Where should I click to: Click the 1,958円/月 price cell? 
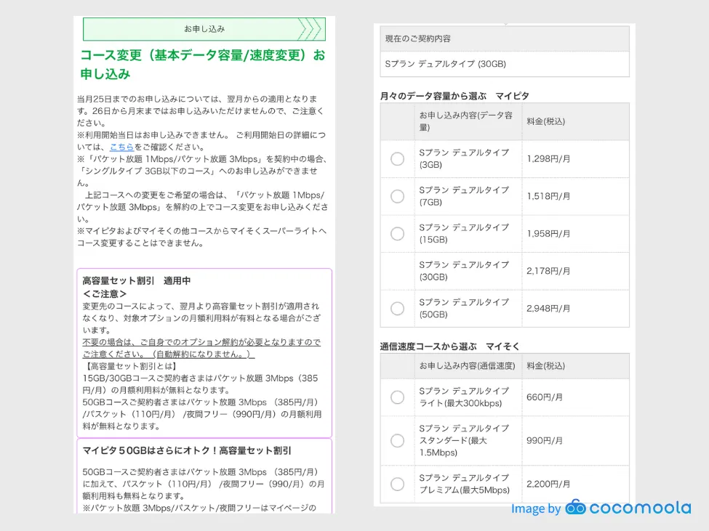pos(575,234)
